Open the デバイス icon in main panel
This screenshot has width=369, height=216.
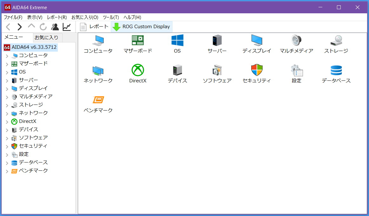coord(177,70)
